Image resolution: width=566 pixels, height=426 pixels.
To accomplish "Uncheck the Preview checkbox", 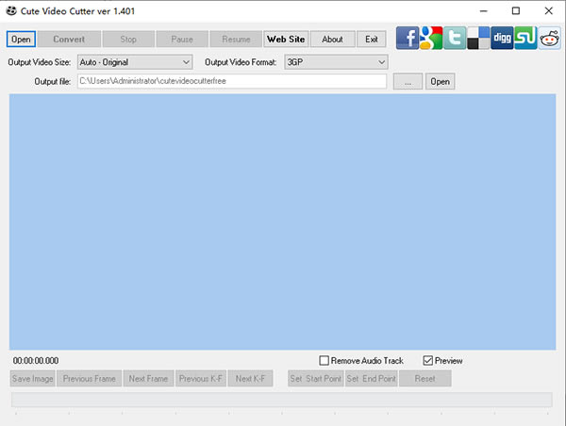I will 427,360.
